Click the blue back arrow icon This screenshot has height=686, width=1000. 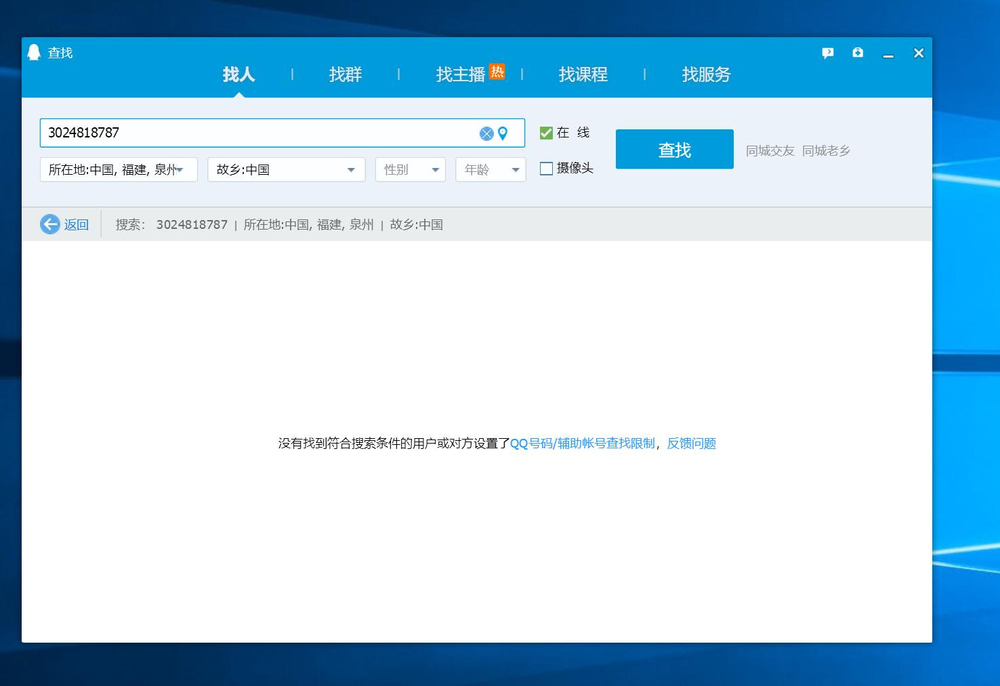point(50,224)
